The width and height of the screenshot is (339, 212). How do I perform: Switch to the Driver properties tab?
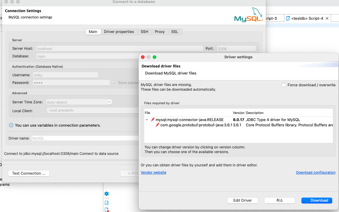pyautogui.click(x=119, y=32)
